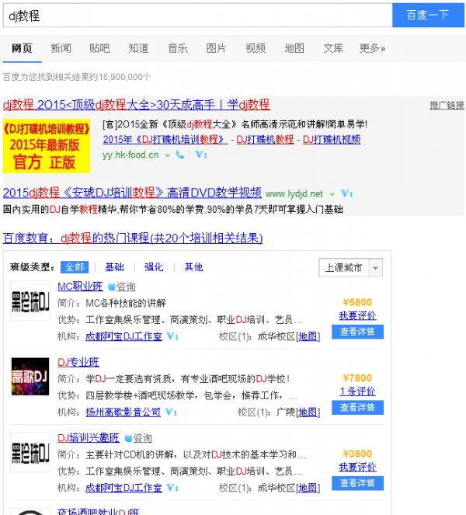Switch to the 文库 tab
466x515 pixels.
(x=333, y=48)
